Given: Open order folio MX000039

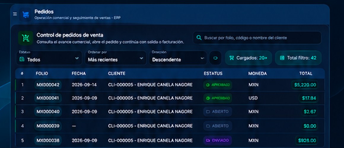Looking at the screenshot, I should point(48,126).
